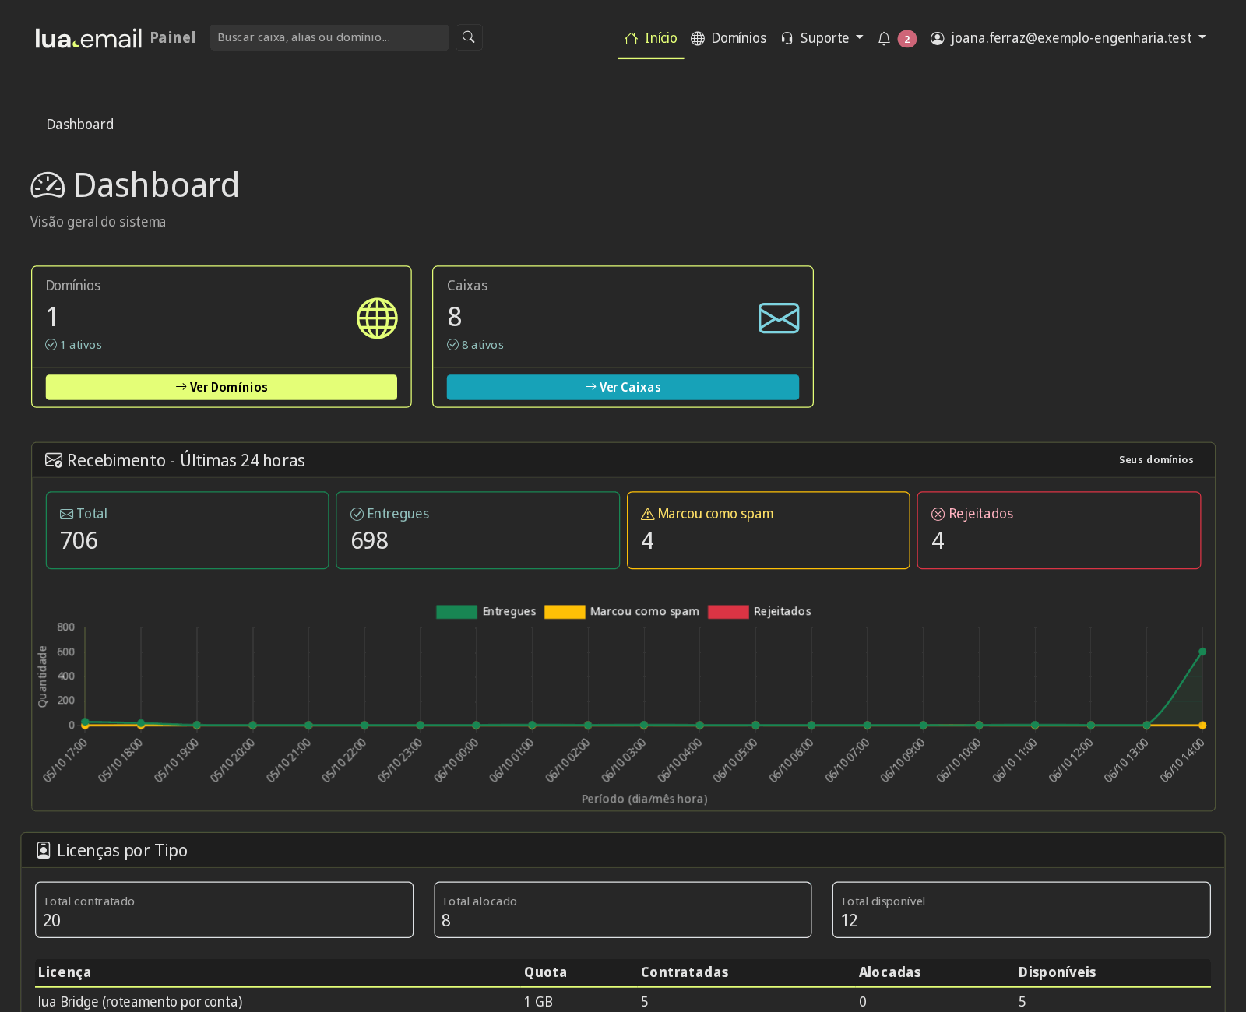Image resolution: width=1246 pixels, height=1012 pixels.
Task: Click the globe icon in Domínios card
Action: [x=377, y=318]
